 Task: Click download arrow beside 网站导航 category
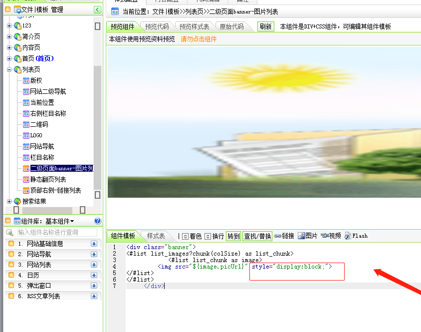(x=94, y=254)
